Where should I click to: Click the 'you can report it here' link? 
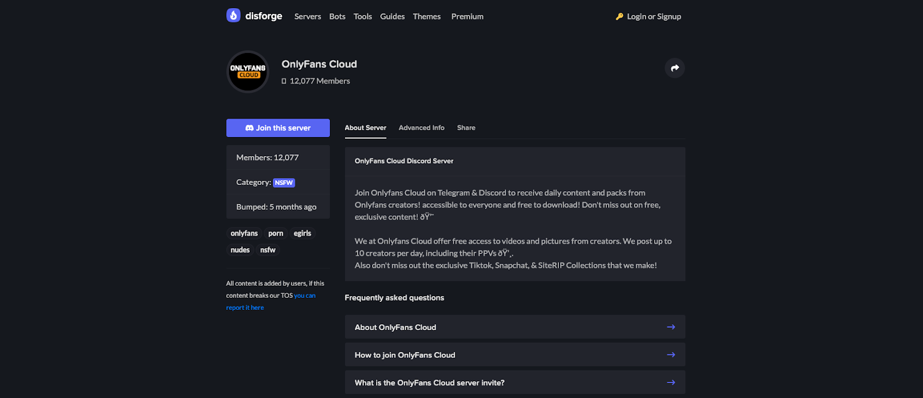click(271, 301)
